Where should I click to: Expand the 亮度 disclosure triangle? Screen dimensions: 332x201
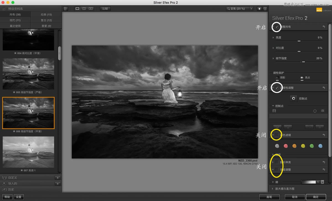click(x=273, y=38)
